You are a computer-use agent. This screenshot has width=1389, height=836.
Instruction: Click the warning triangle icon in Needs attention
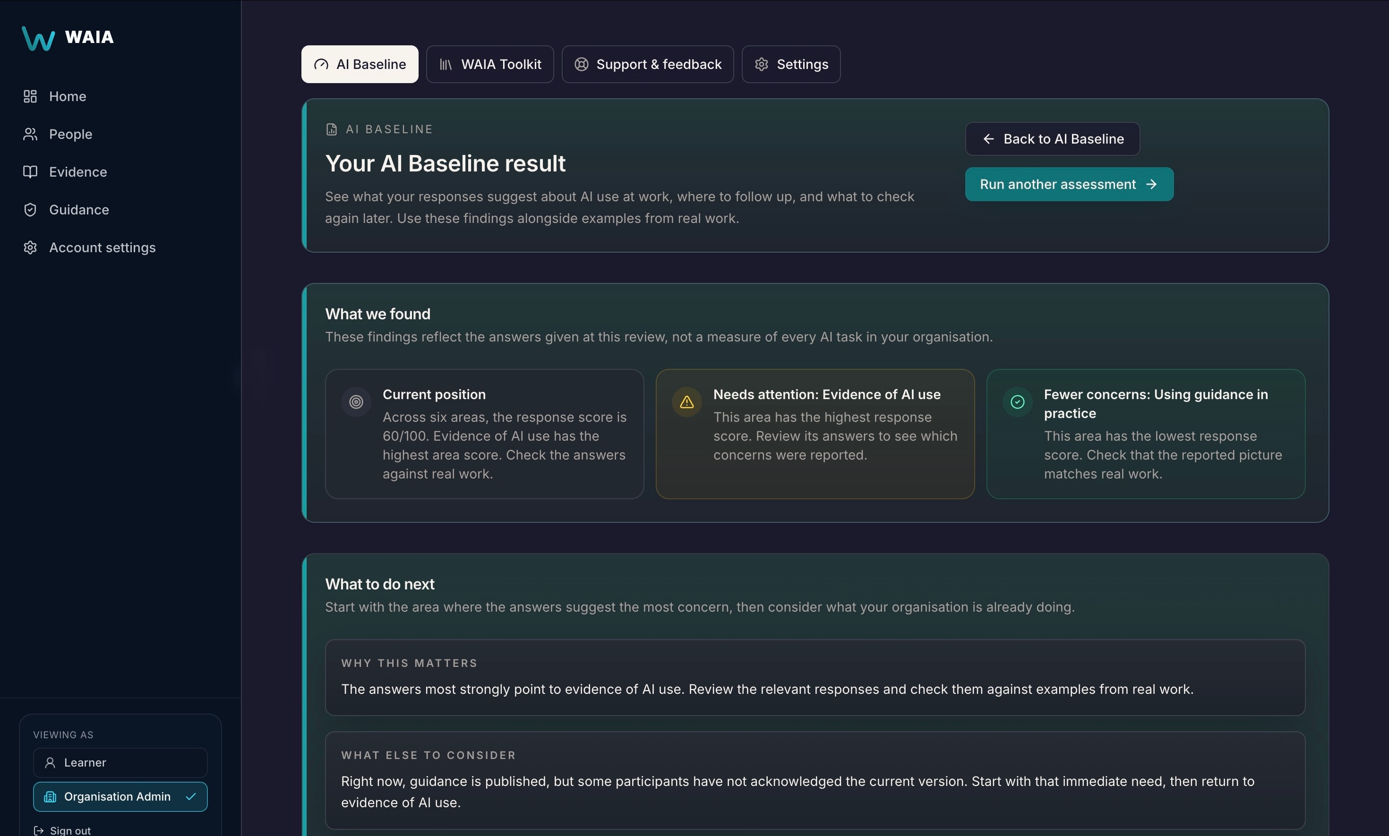(x=686, y=401)
